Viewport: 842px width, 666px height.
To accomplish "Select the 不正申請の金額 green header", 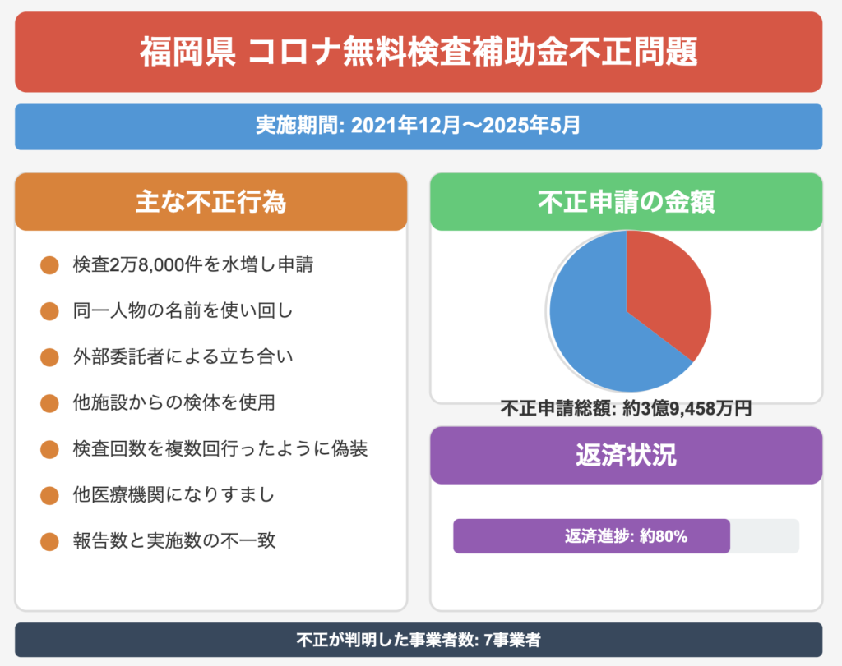I will 626,202.
